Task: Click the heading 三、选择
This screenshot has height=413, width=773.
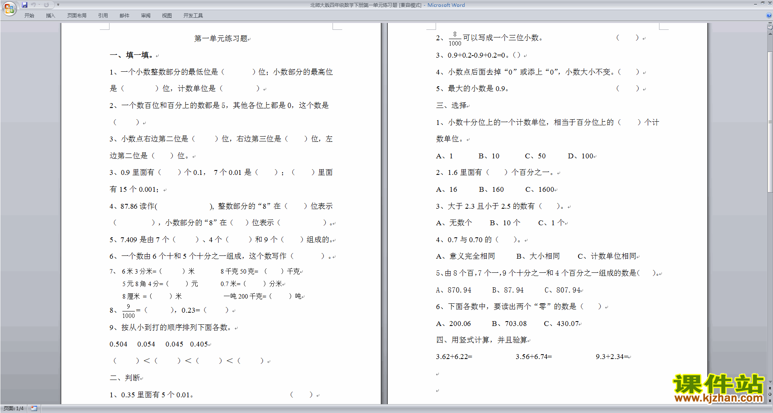Action: coord(451,106)
